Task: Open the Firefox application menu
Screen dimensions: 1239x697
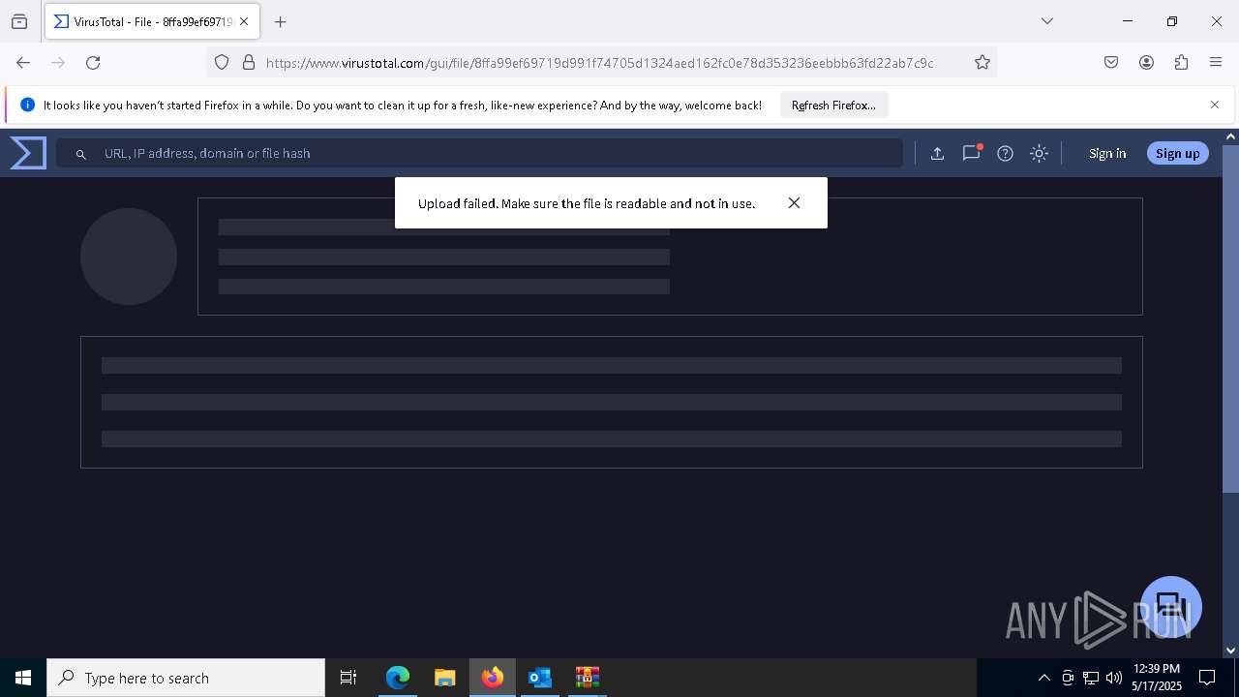Action: click(x=1216, y=62)
